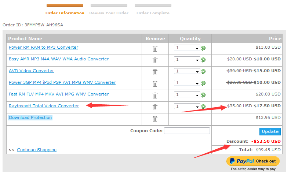The width and height of the screenshot is (291, 172).
Task: Update quantity icon for AVD Video Converter
Action: tap(203, 71)
